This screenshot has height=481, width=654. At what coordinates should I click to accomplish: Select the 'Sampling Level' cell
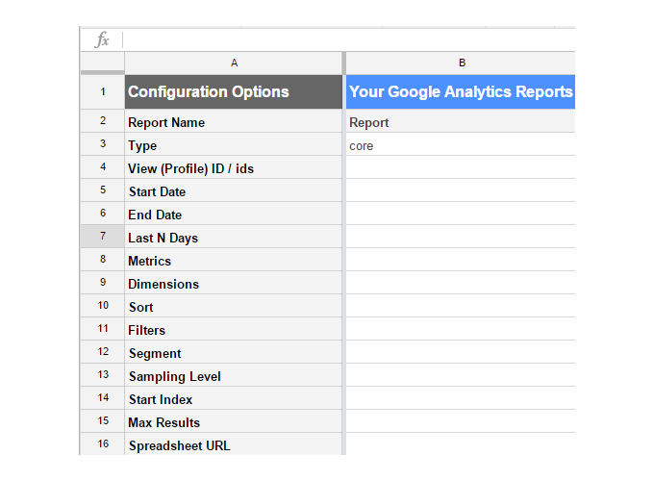tap(234, 375)
